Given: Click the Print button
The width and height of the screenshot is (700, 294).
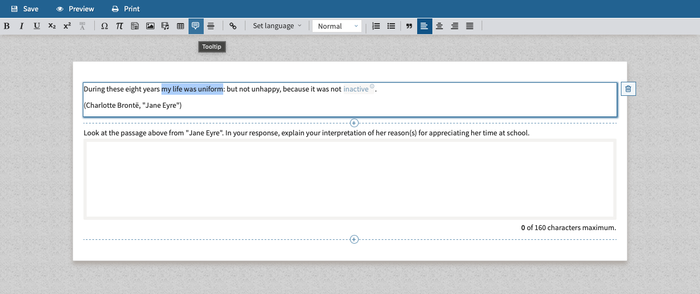Looking at the screenshot, I should [x=126, y=9].
